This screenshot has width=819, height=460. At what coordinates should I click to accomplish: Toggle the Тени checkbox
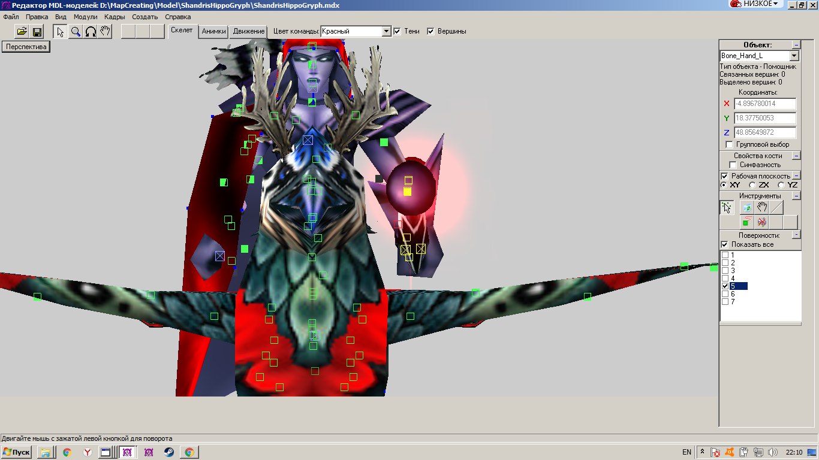pos(397,31)
